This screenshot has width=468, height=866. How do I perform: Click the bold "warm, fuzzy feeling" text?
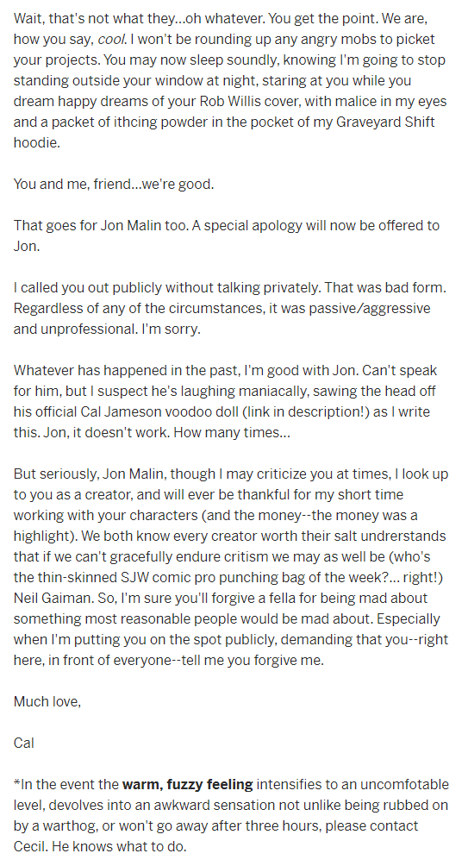click(187, 784)
